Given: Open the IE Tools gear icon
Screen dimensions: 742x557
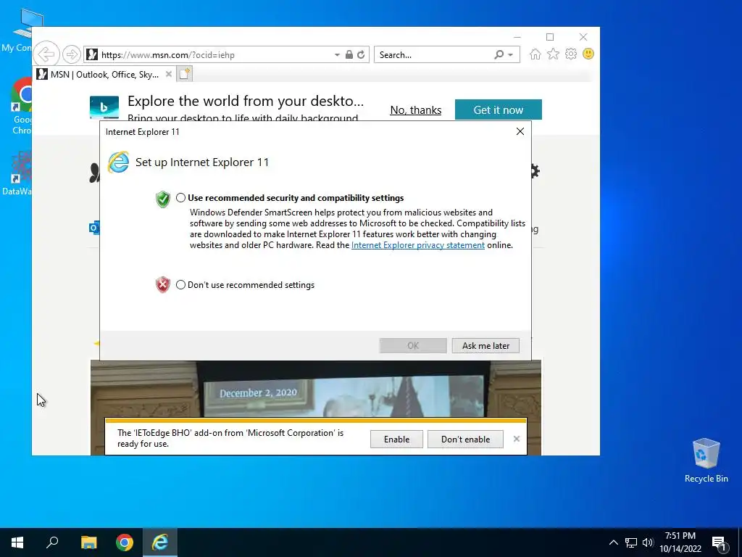Looking at the screenshot, I should [571, 54].
